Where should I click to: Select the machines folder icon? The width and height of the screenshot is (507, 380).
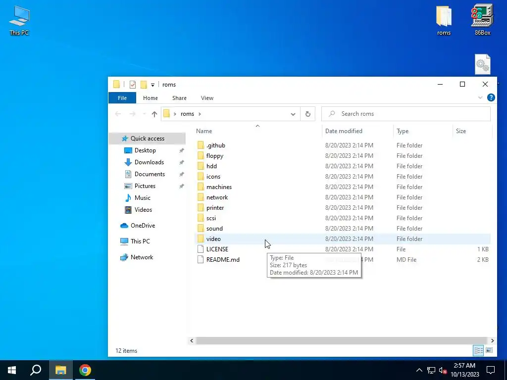click(201, 187)
